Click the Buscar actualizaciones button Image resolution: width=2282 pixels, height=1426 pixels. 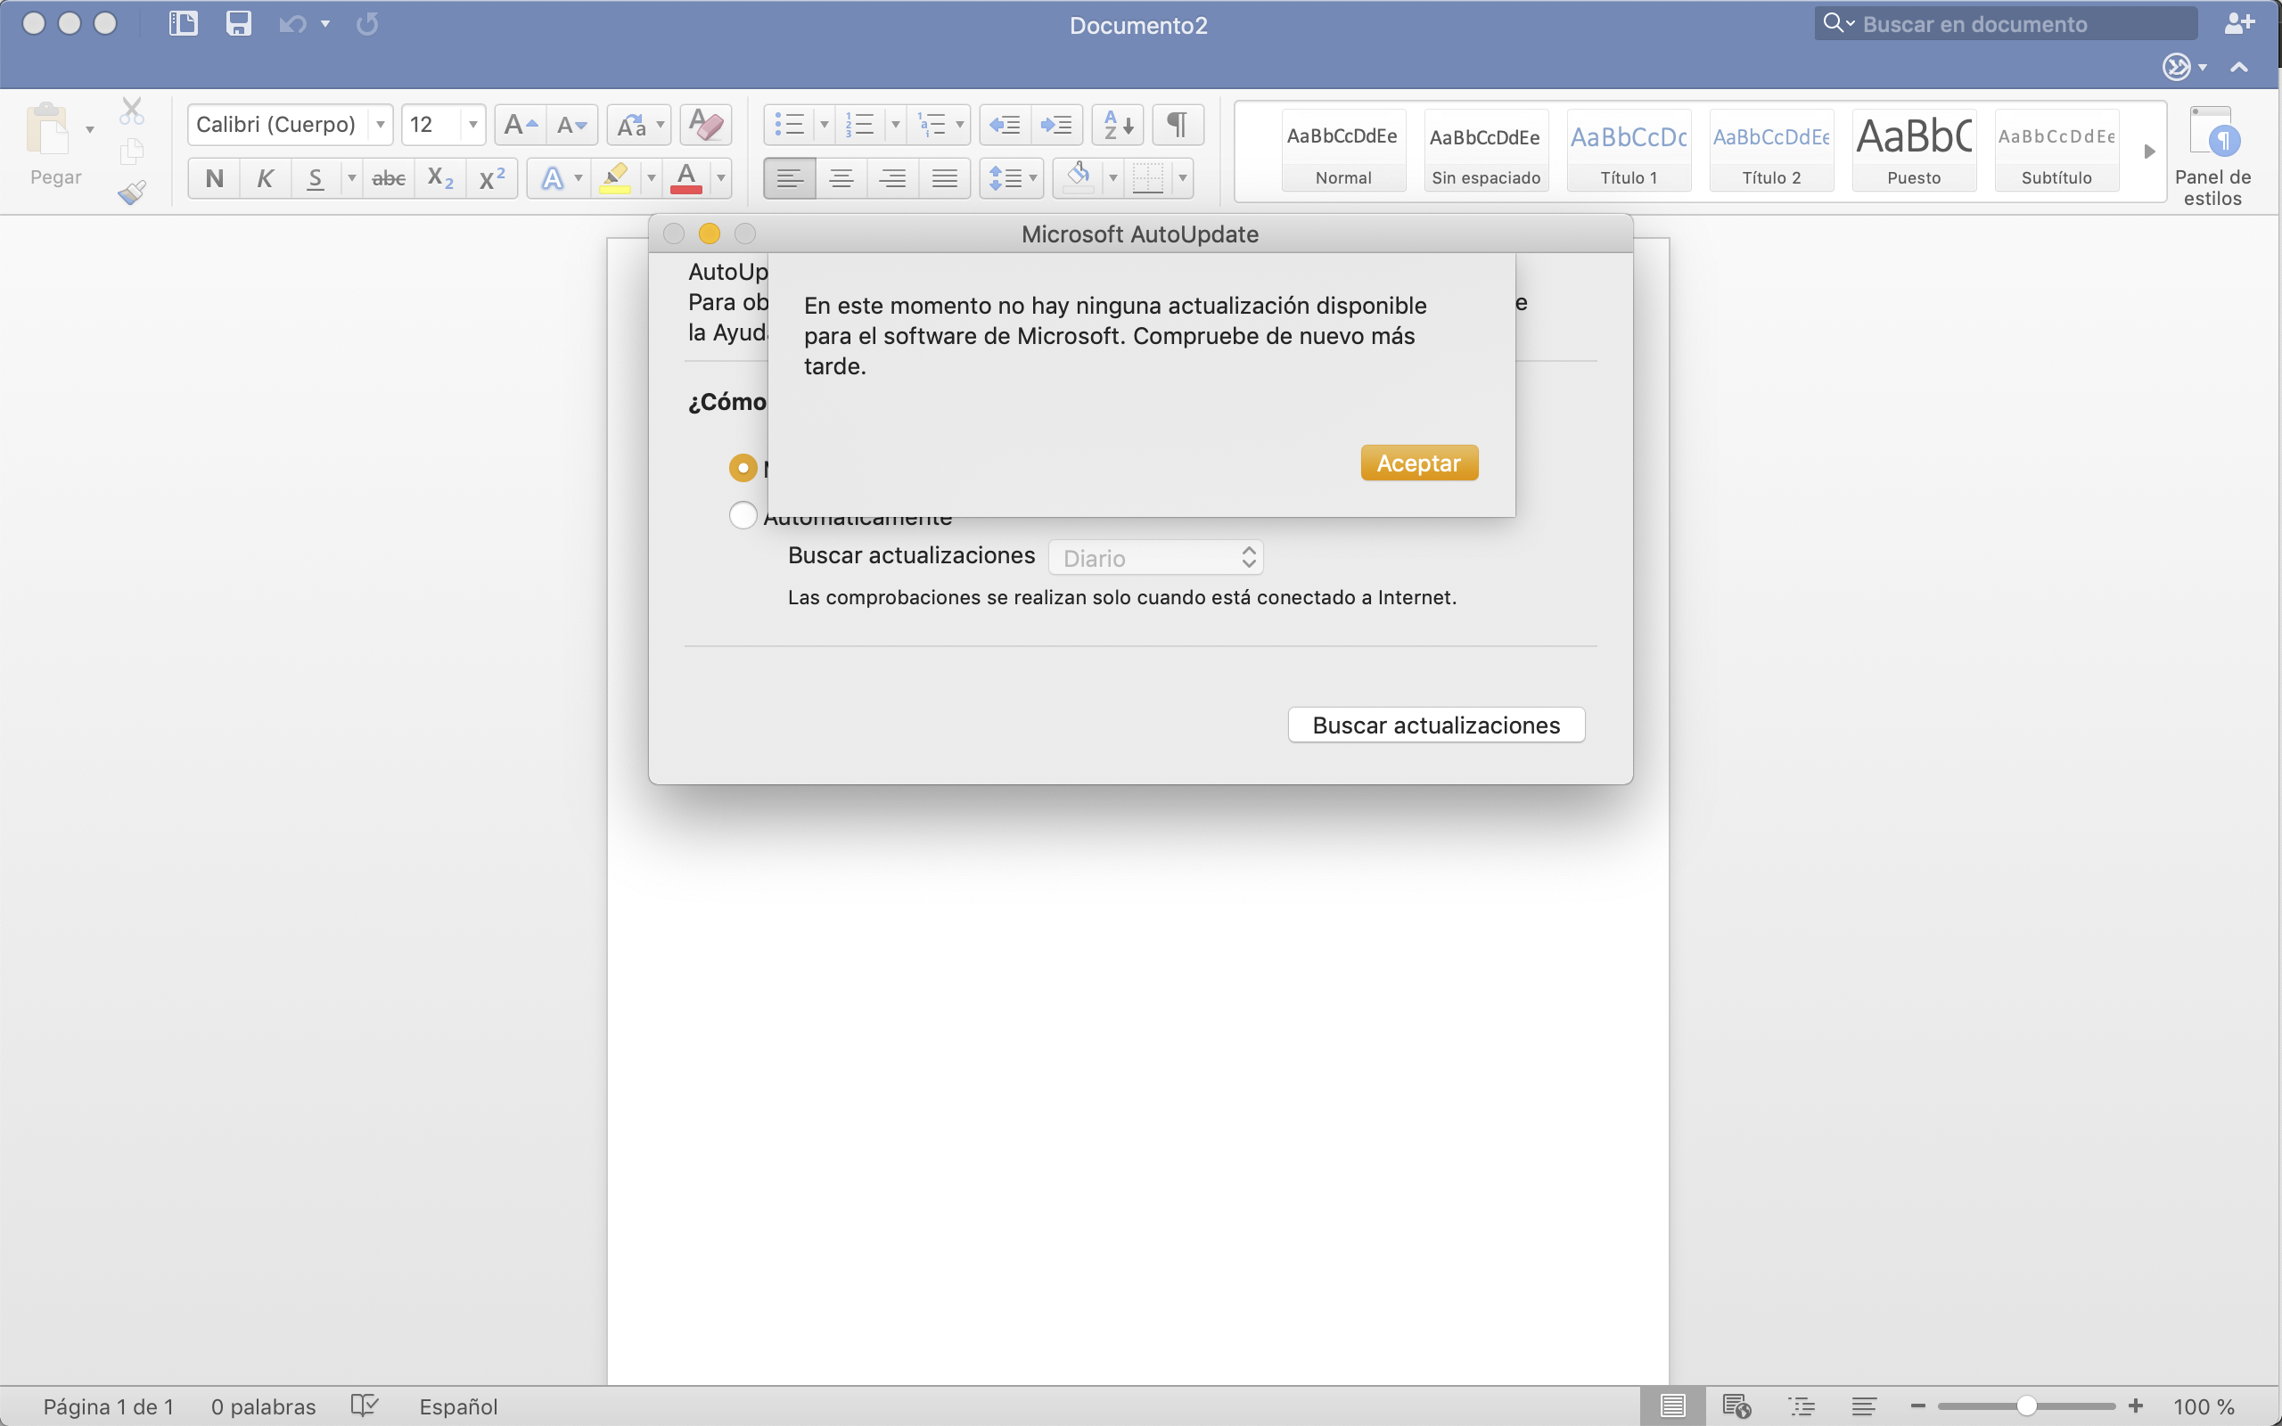tap(1435, 725)
